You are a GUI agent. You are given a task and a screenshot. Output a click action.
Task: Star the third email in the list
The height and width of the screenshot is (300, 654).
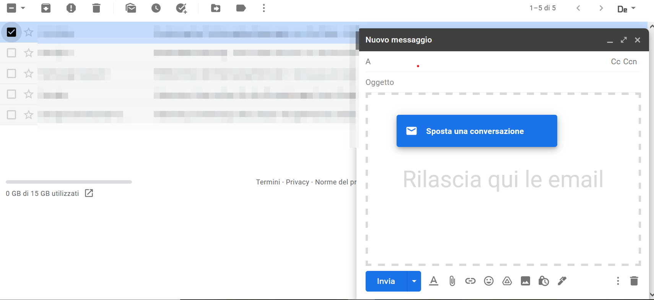[29, 73]
